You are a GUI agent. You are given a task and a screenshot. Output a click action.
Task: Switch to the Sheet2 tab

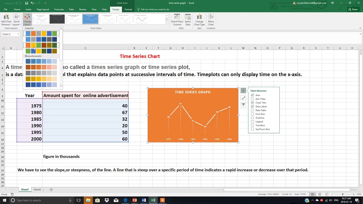tap(37, 190)
